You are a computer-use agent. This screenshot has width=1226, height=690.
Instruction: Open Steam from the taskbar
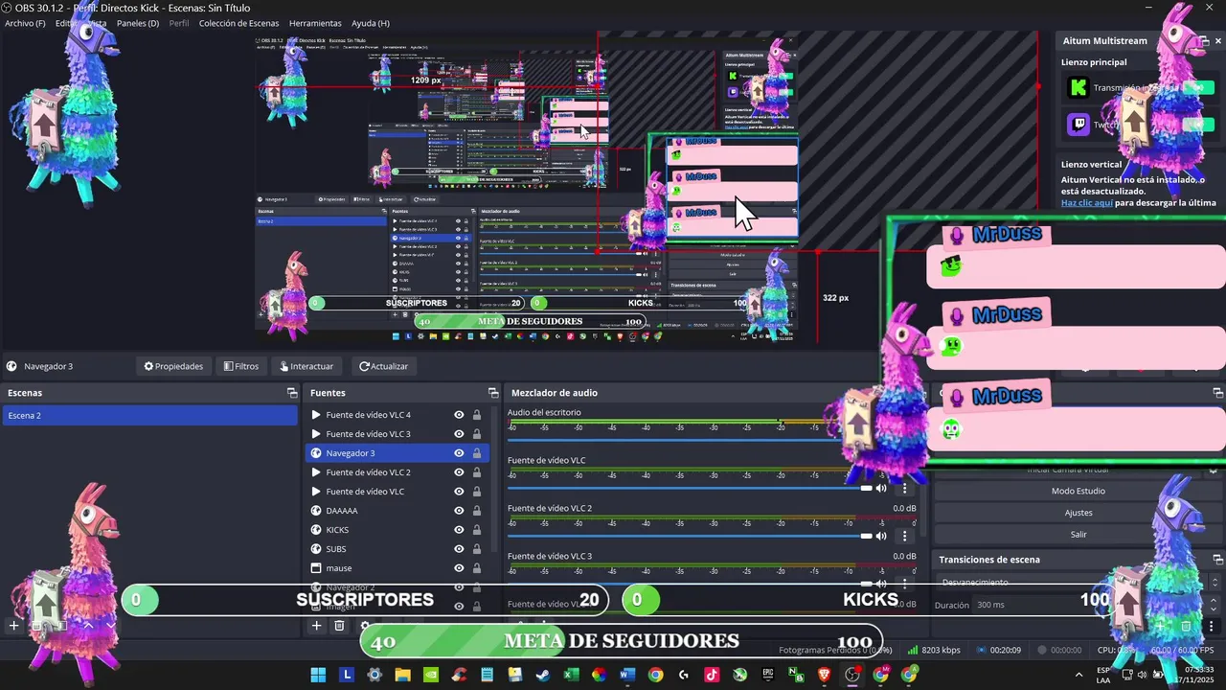tap(543, 675)
